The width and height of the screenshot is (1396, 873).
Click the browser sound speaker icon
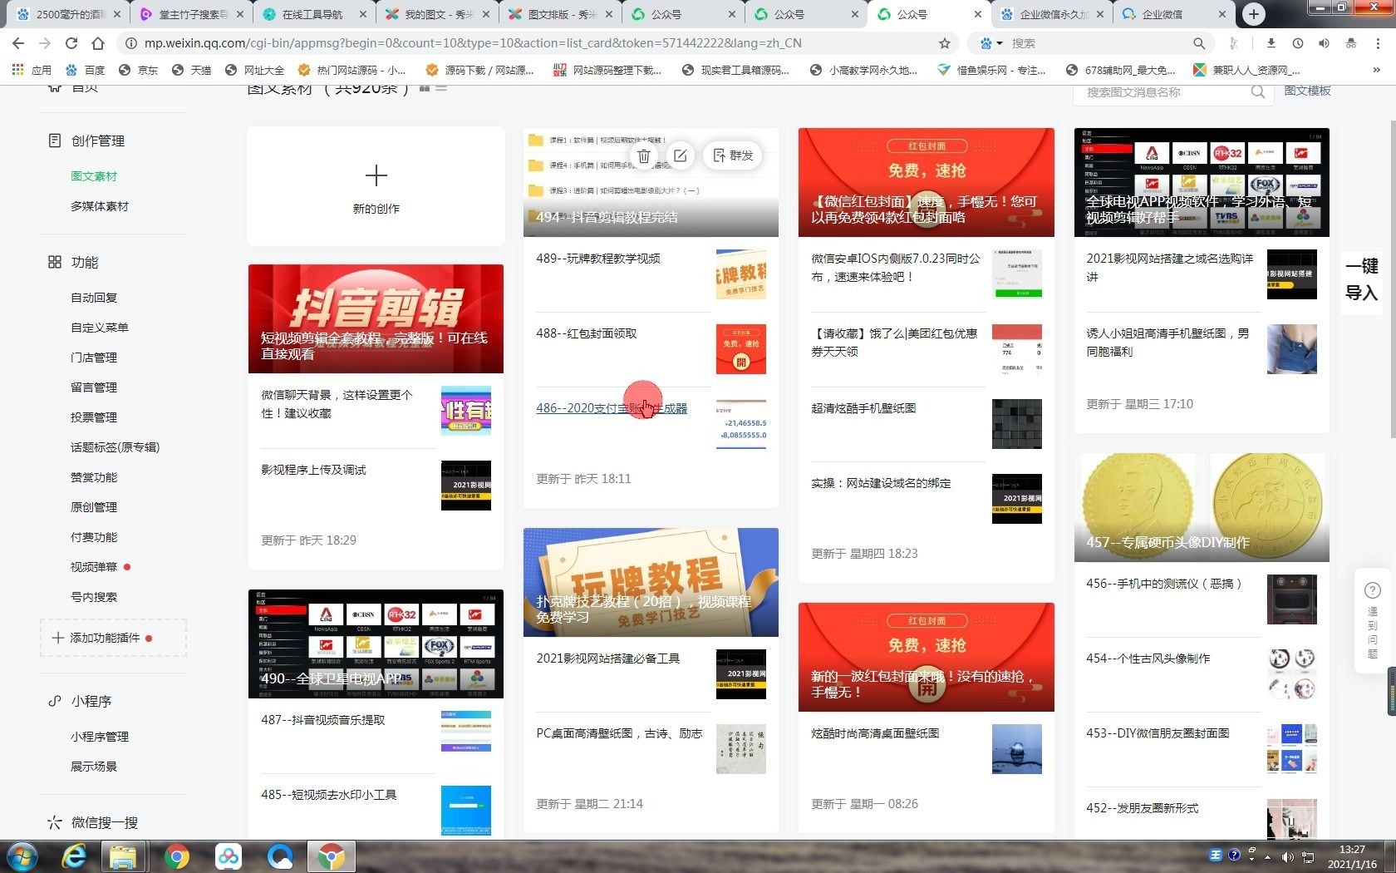coord(1324,43)
